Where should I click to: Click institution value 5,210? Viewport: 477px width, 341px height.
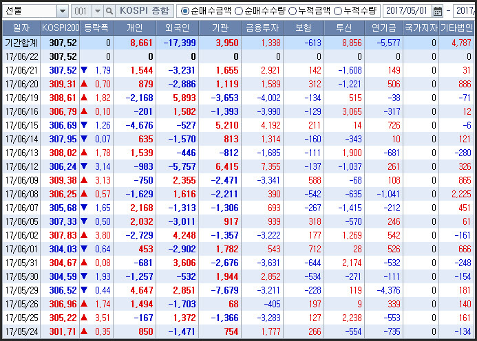click(227, 125)
